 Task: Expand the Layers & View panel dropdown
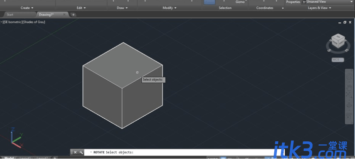tap(319, 8)
